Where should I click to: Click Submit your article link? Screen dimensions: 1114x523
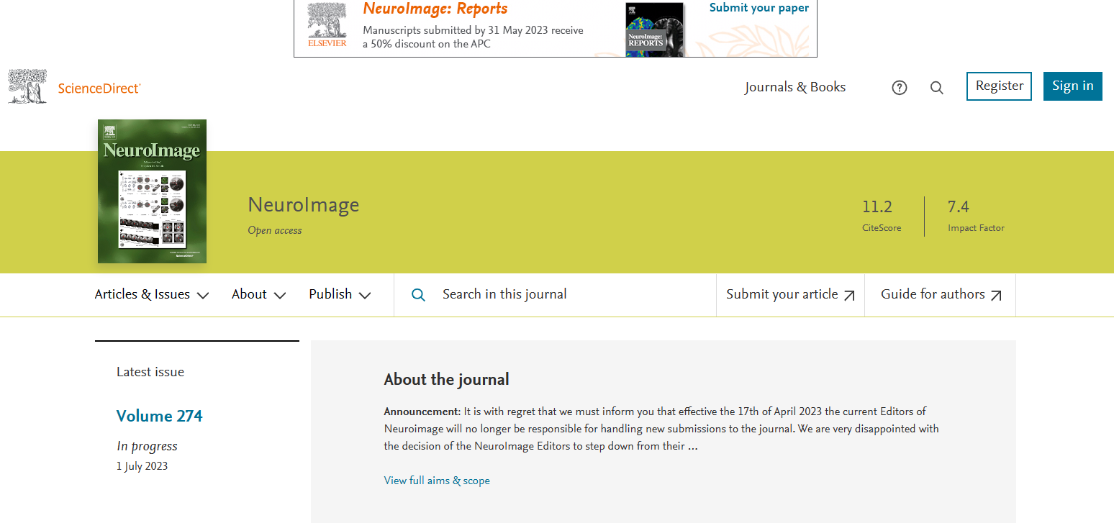click(x=790, y=294)
